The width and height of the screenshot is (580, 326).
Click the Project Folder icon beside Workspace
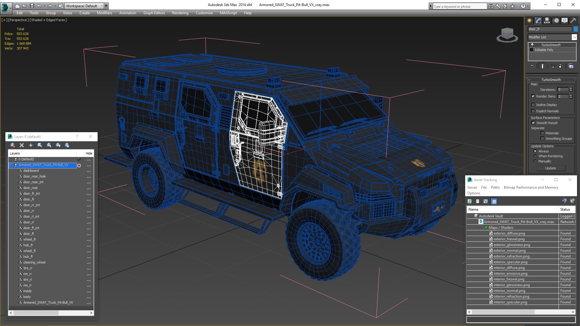pos(61,6)
